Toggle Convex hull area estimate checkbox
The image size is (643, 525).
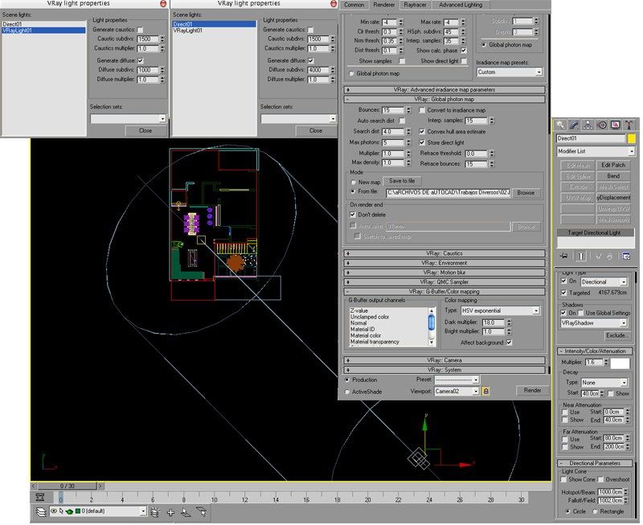(x=422, y=132)
